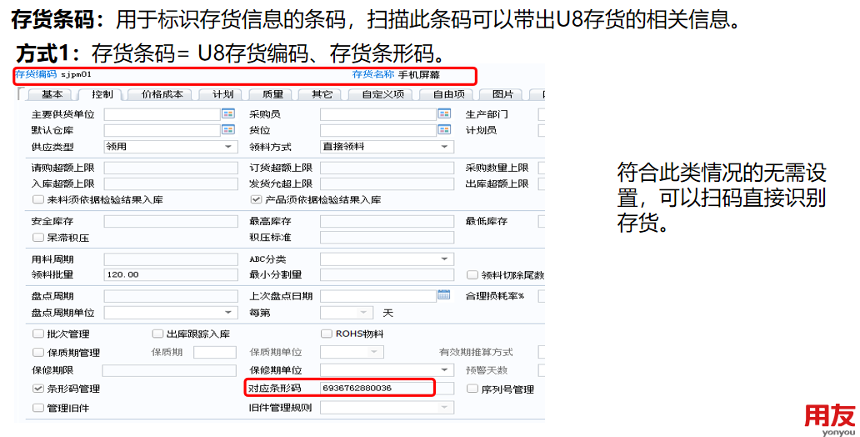Click 存货名称 label
The height and width of the screenshot is (437, 860).
pyautogui.click(x=373, y=74)
